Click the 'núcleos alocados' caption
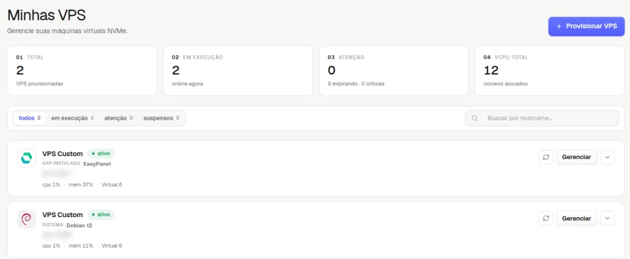Viewport: 630px width, 259px height. click(506, 84)
